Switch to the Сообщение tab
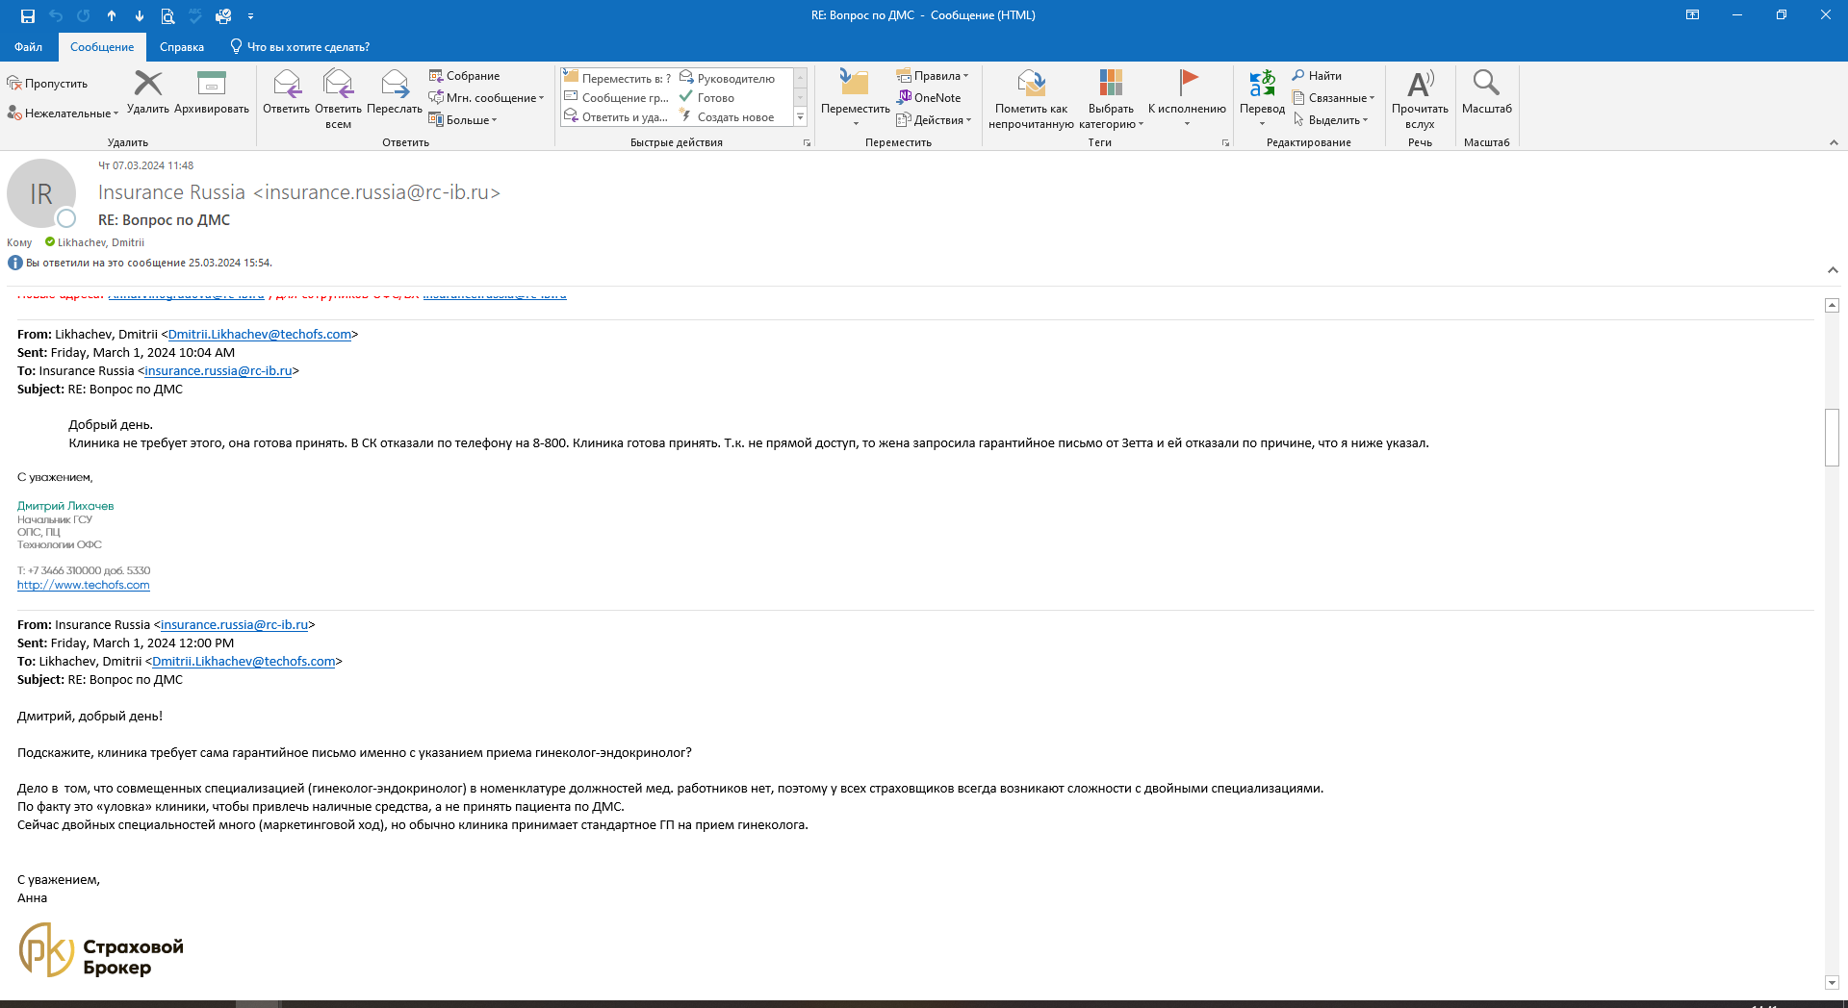The image size is (1848, 1008). tap(102, 47)
